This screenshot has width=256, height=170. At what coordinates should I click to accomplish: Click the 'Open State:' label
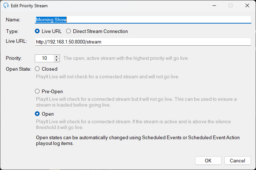19,69
